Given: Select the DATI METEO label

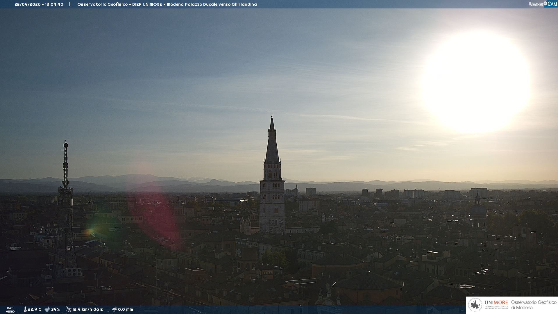Looking at the screenshot, I should pos(10,310).
